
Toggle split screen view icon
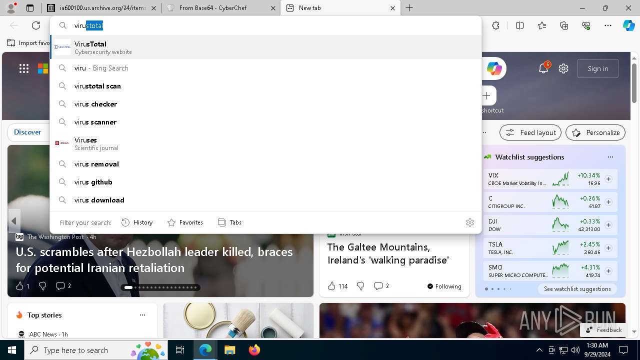click(519, 25)
